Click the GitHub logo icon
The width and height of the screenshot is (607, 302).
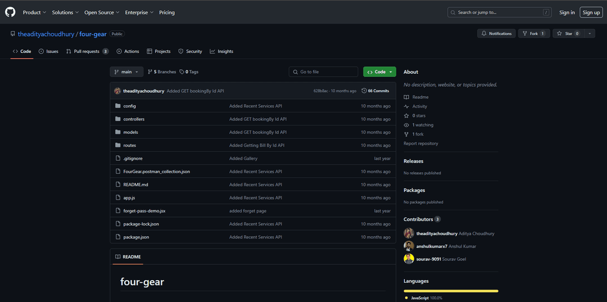10,12
